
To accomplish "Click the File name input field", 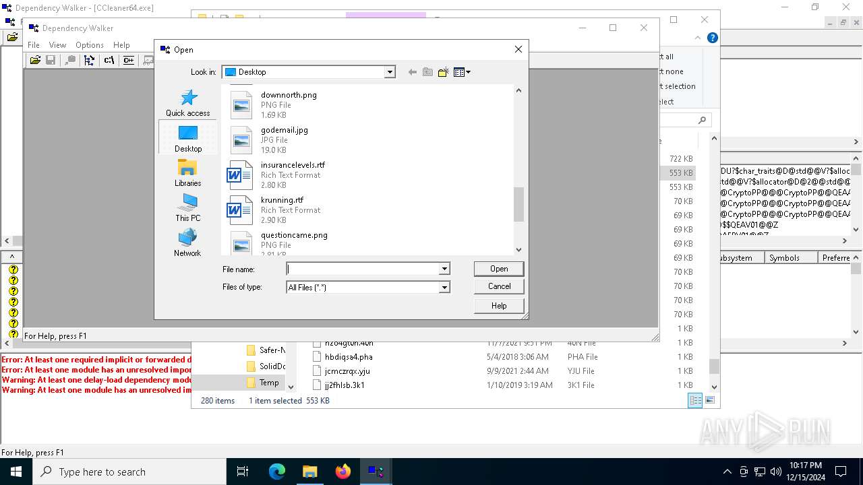I will coord(362,269).
